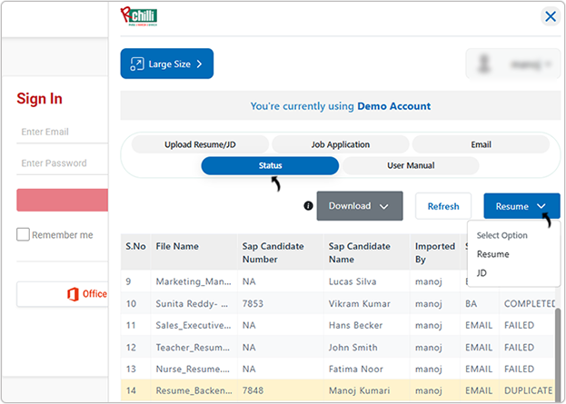Click the Large Size button
566x404 pixels.
point(167,64)
